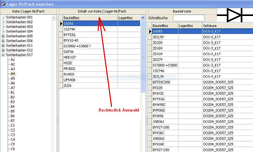Expand Sortierkasten 012 tree node
This screenshot has height=152, width=253.
pyautogui.click(x=3, y=50)
